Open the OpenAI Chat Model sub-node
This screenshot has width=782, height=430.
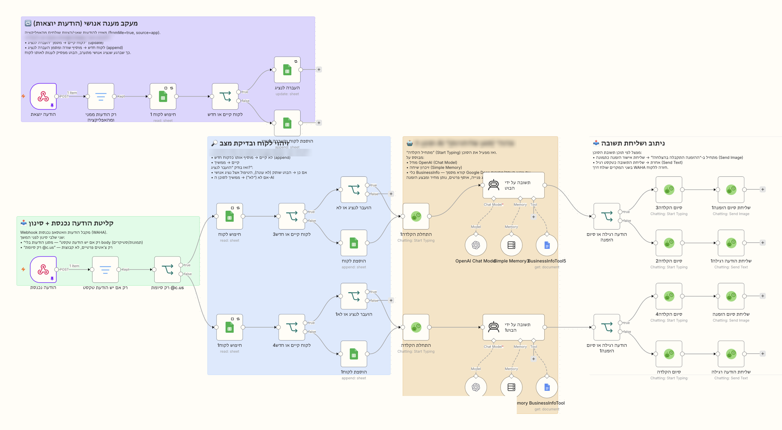(x=476, y=245)
